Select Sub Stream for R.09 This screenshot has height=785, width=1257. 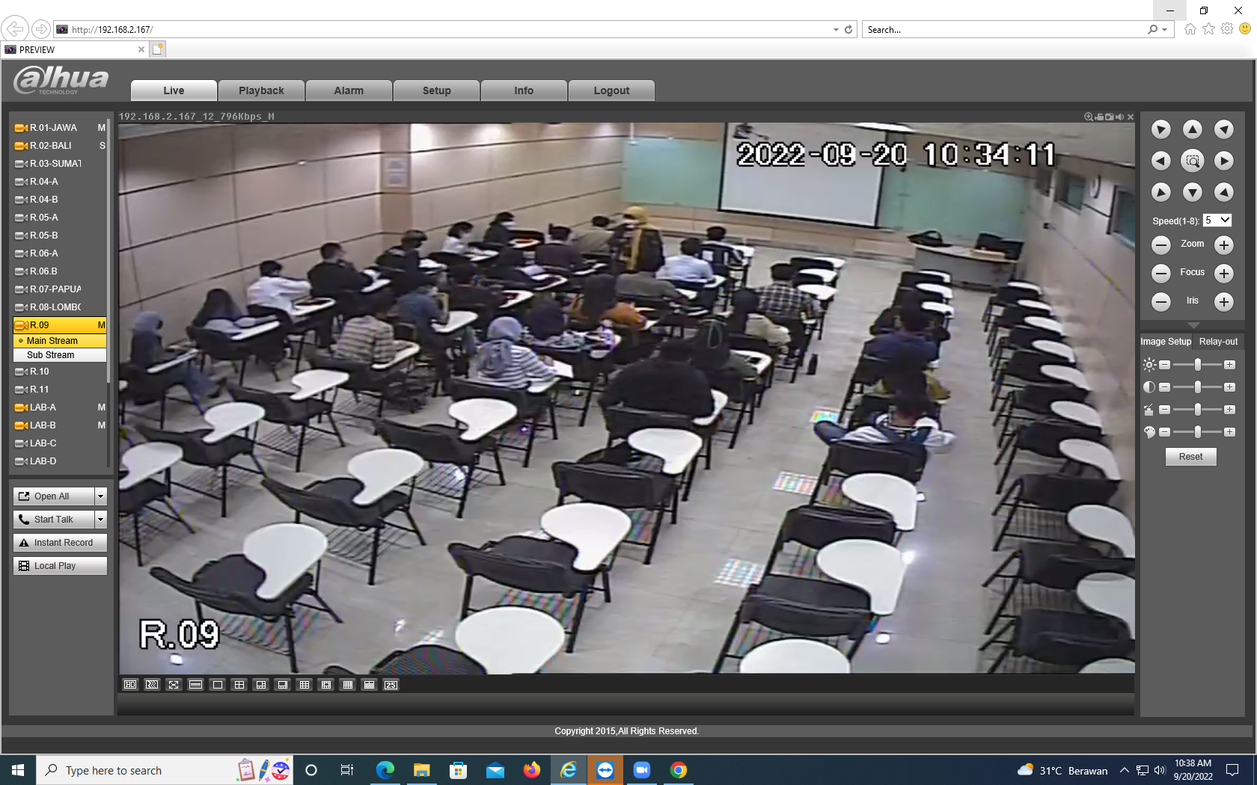pos(60,355)
